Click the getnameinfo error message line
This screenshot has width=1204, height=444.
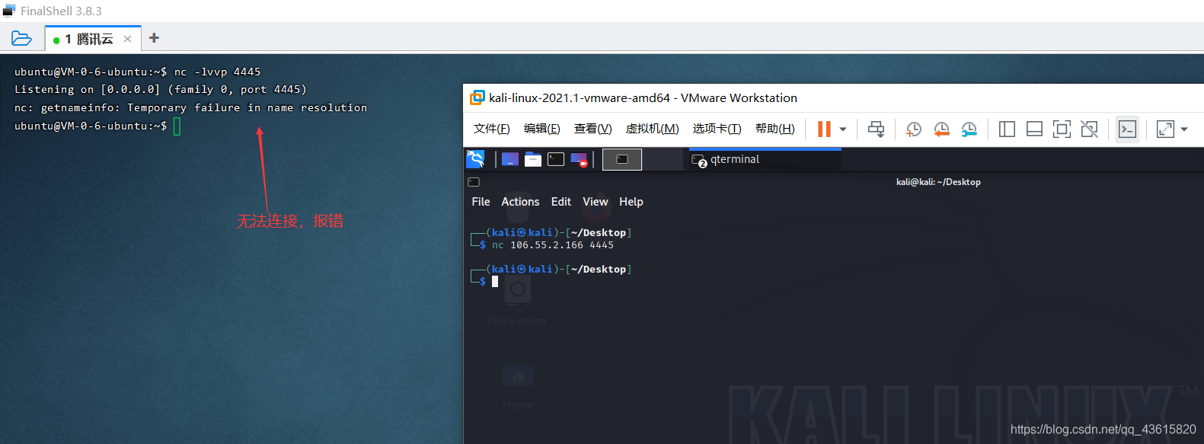pyautogui.click(x=190, y=108)
